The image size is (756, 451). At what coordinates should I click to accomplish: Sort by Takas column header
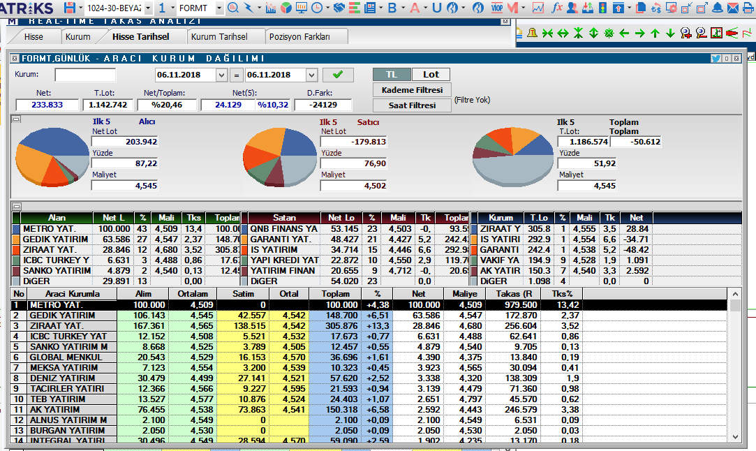pyautogui.click(x=513, y=294)
